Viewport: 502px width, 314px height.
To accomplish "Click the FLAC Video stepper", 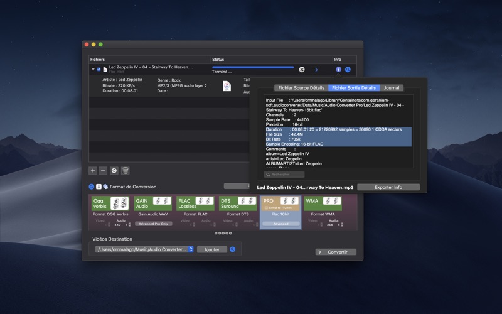I will pos(194,225).
